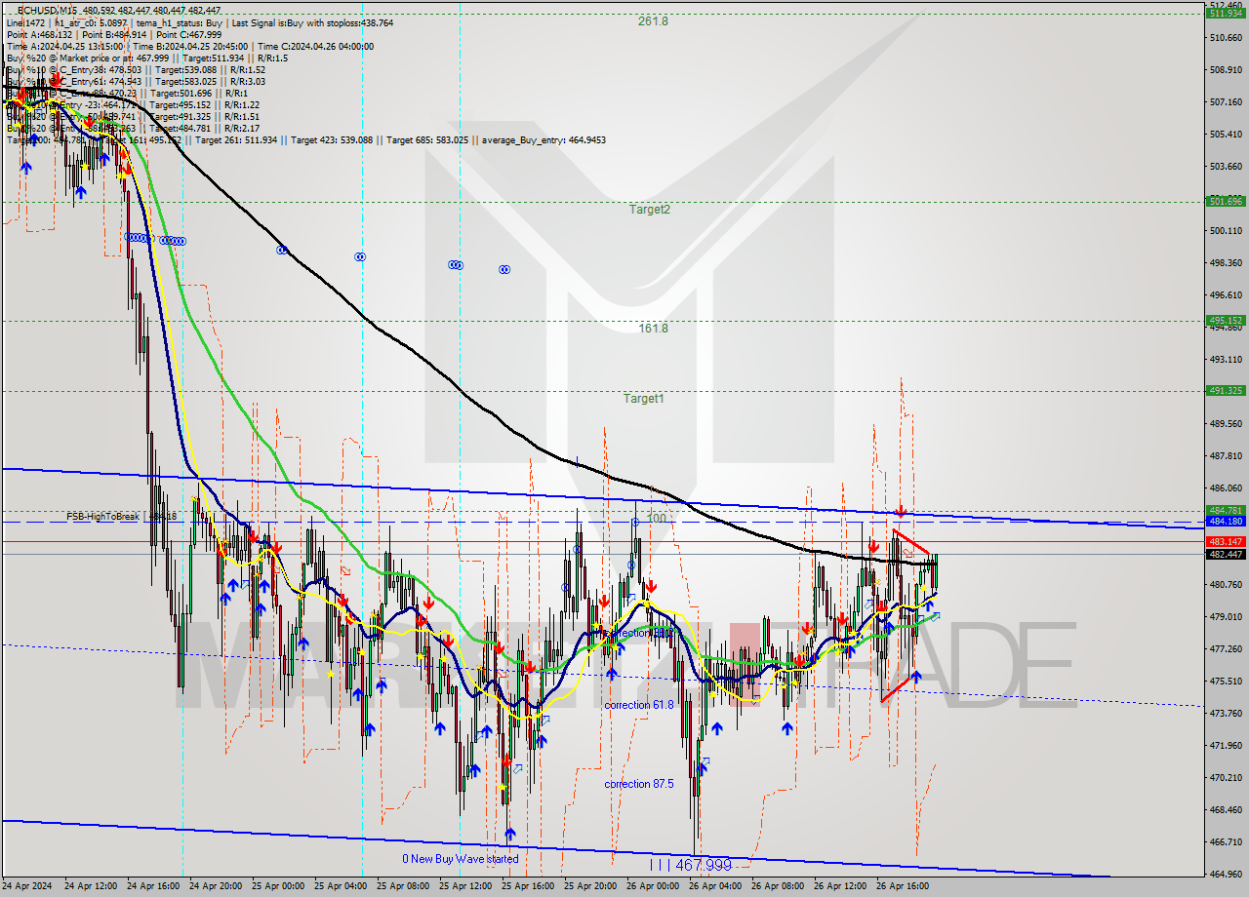Click the 498.360 price axis value
The image size is (1249, 897).
coord(1226,263)
